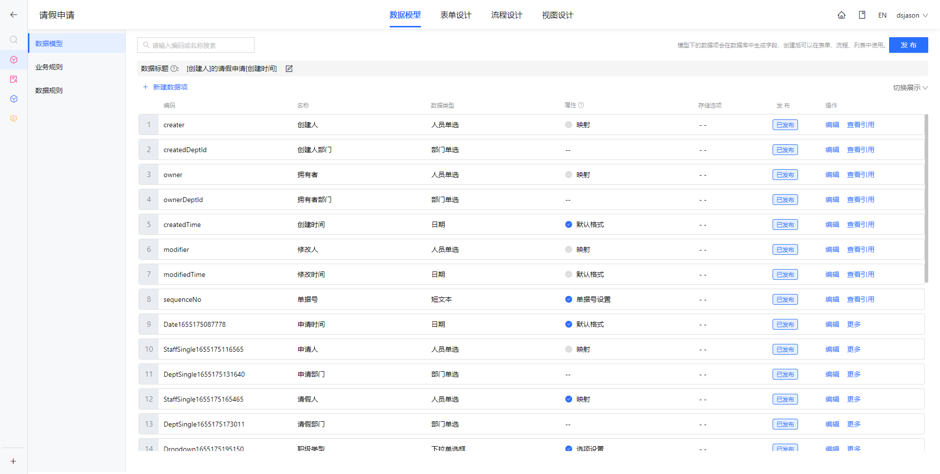Edit the data title with pencil icon
Viewport: 940px width, 474px height.
point(289,68)
